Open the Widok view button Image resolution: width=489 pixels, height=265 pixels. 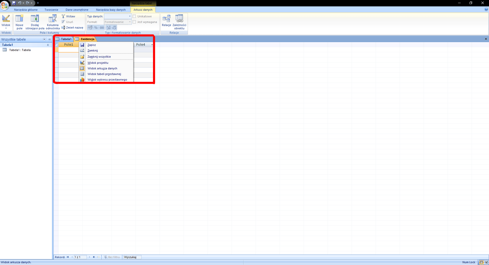tap(6, 20)
